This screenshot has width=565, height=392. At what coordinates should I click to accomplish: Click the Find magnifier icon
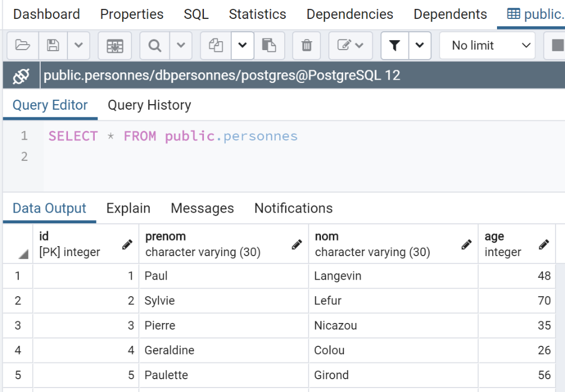[x=154, y=46]
